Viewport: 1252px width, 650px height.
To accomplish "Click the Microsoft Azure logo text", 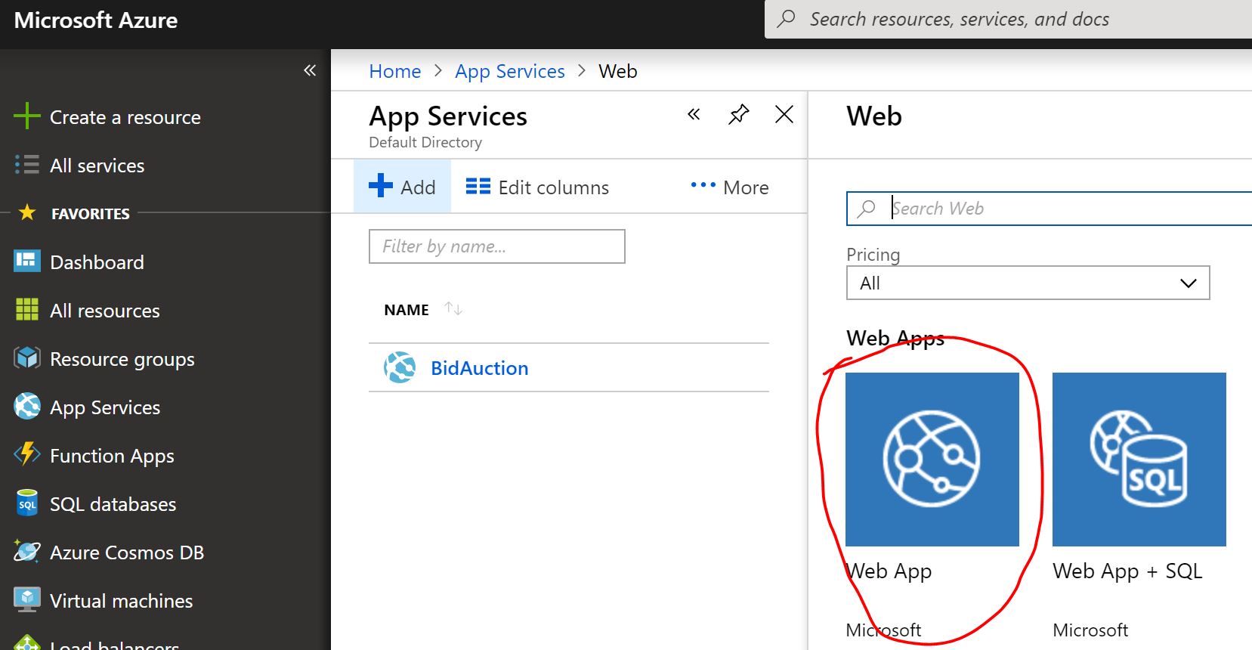I will pos(96,20).
